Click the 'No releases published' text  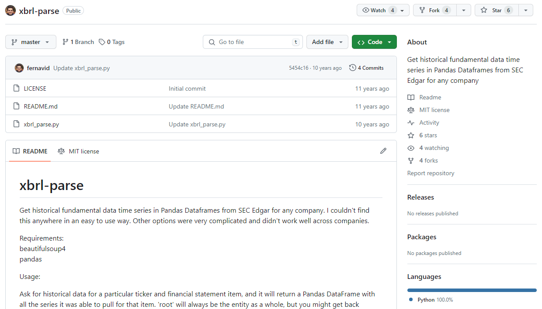tap(433, 214)
